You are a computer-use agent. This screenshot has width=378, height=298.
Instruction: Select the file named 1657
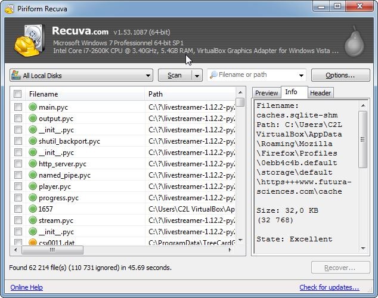(45, 209)
